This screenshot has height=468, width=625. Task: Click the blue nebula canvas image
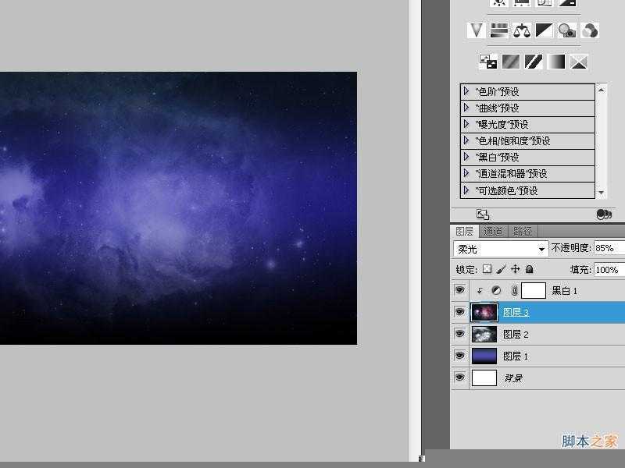click(178, 208)
